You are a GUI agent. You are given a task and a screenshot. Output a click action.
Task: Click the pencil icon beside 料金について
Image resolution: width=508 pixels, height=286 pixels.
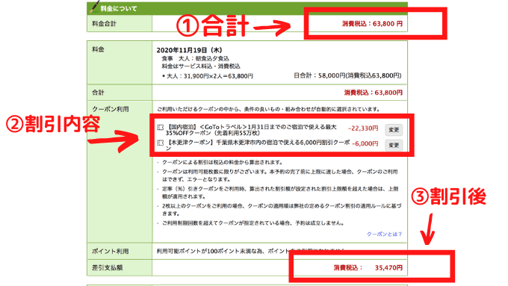pyautogui.click(x=95, y=7)
